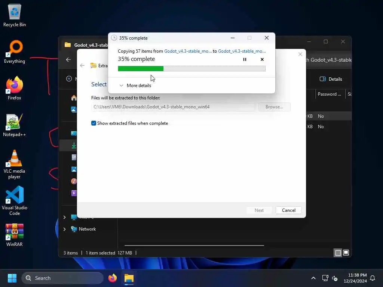Open Documents in Explorer sidebar
This screenshot has height=287, width=383.
pos(74,157)
